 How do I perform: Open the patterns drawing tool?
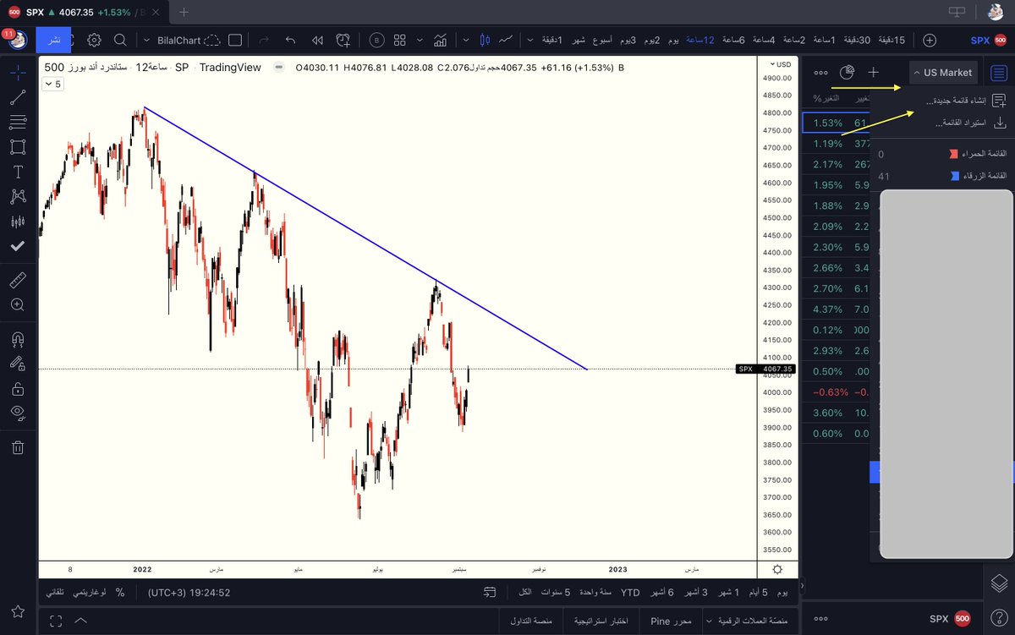tap(18, 196)
